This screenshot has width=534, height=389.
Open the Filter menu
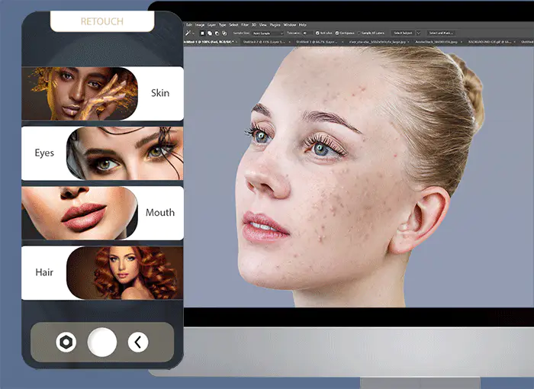tap(245, 25)
